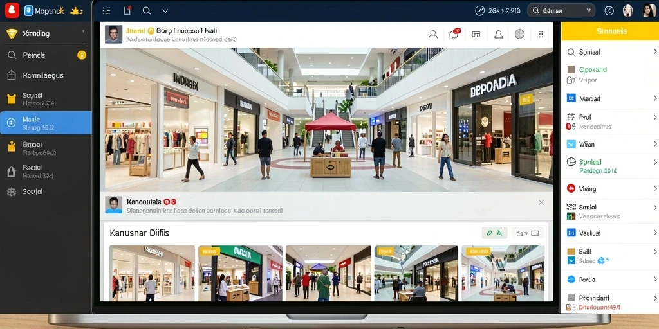Click the user profile icon in post header

tap(433, 35)
